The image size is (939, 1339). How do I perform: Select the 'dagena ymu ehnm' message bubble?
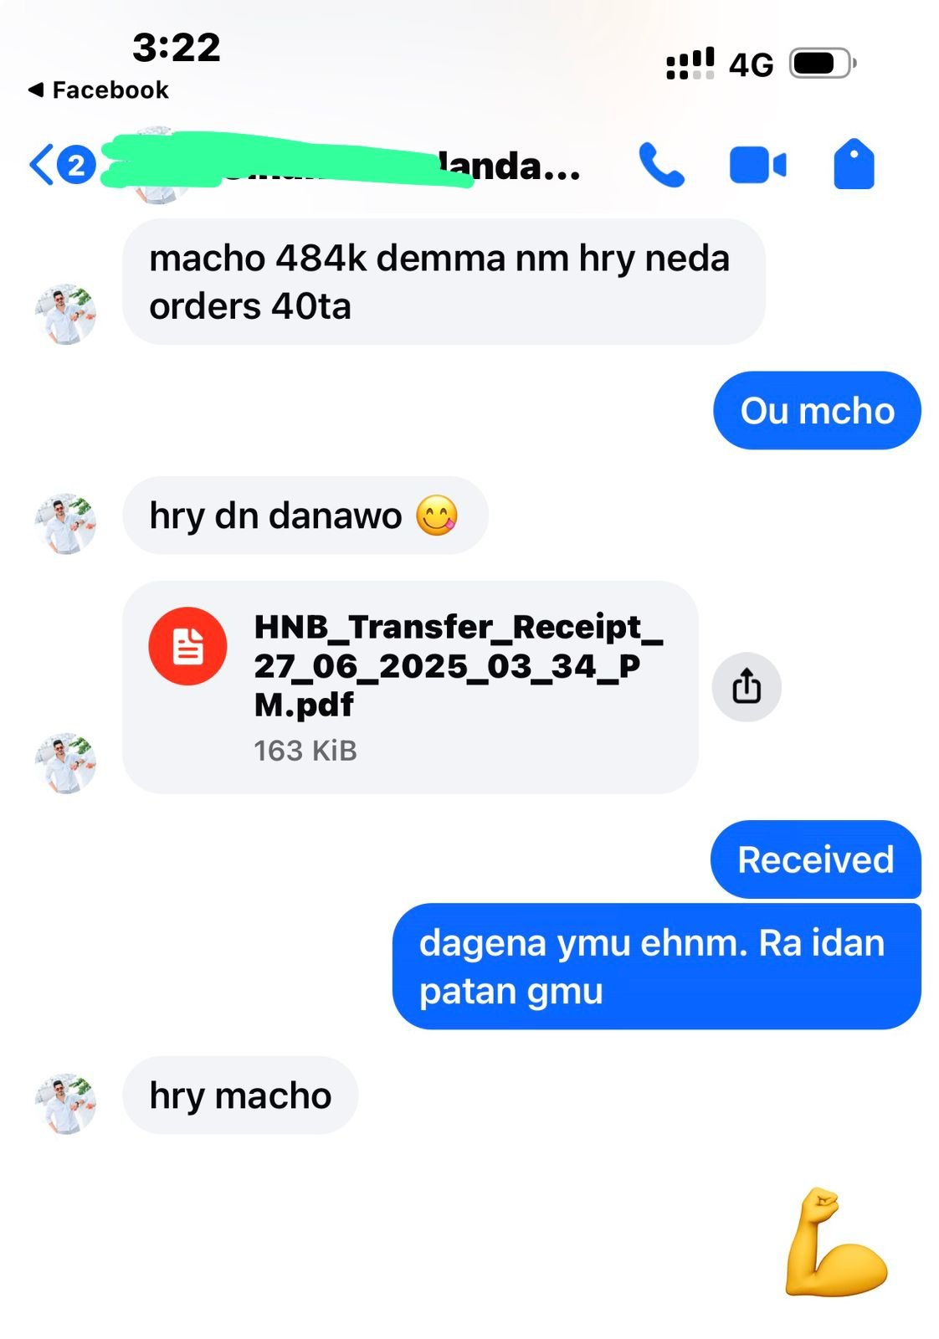(x=657, y=967)
